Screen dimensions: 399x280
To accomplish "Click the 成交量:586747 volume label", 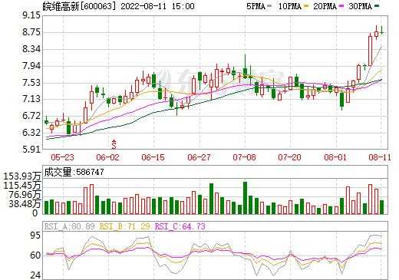I will tap(74, 172).
